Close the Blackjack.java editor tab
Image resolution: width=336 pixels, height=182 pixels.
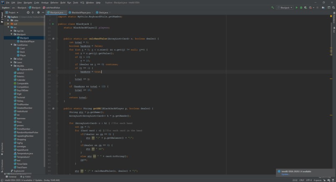[65, 12]
